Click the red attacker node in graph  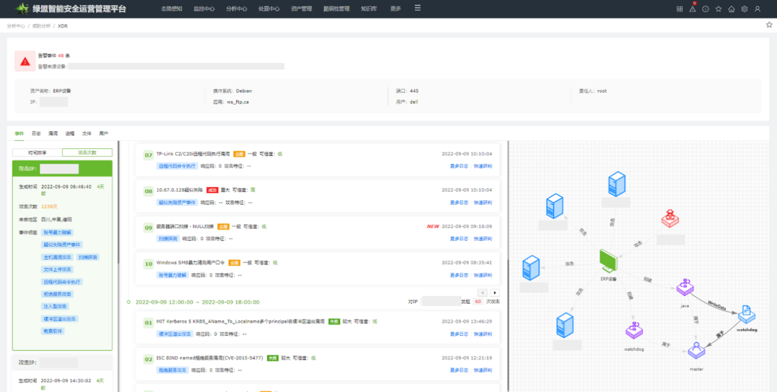[670, 219]
